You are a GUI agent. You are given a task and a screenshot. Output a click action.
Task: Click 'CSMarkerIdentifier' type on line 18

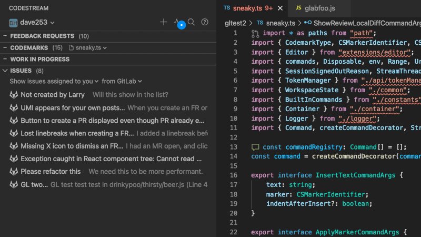click(331, 194)
